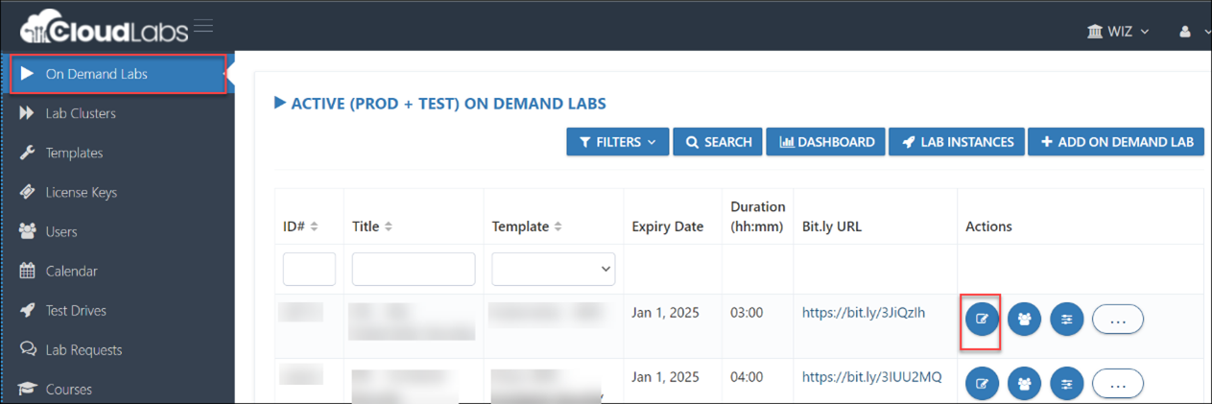Viewport: 1212px width, 404px height.
Task: Click the Expiry Date column header
Action: coord(667,226)
